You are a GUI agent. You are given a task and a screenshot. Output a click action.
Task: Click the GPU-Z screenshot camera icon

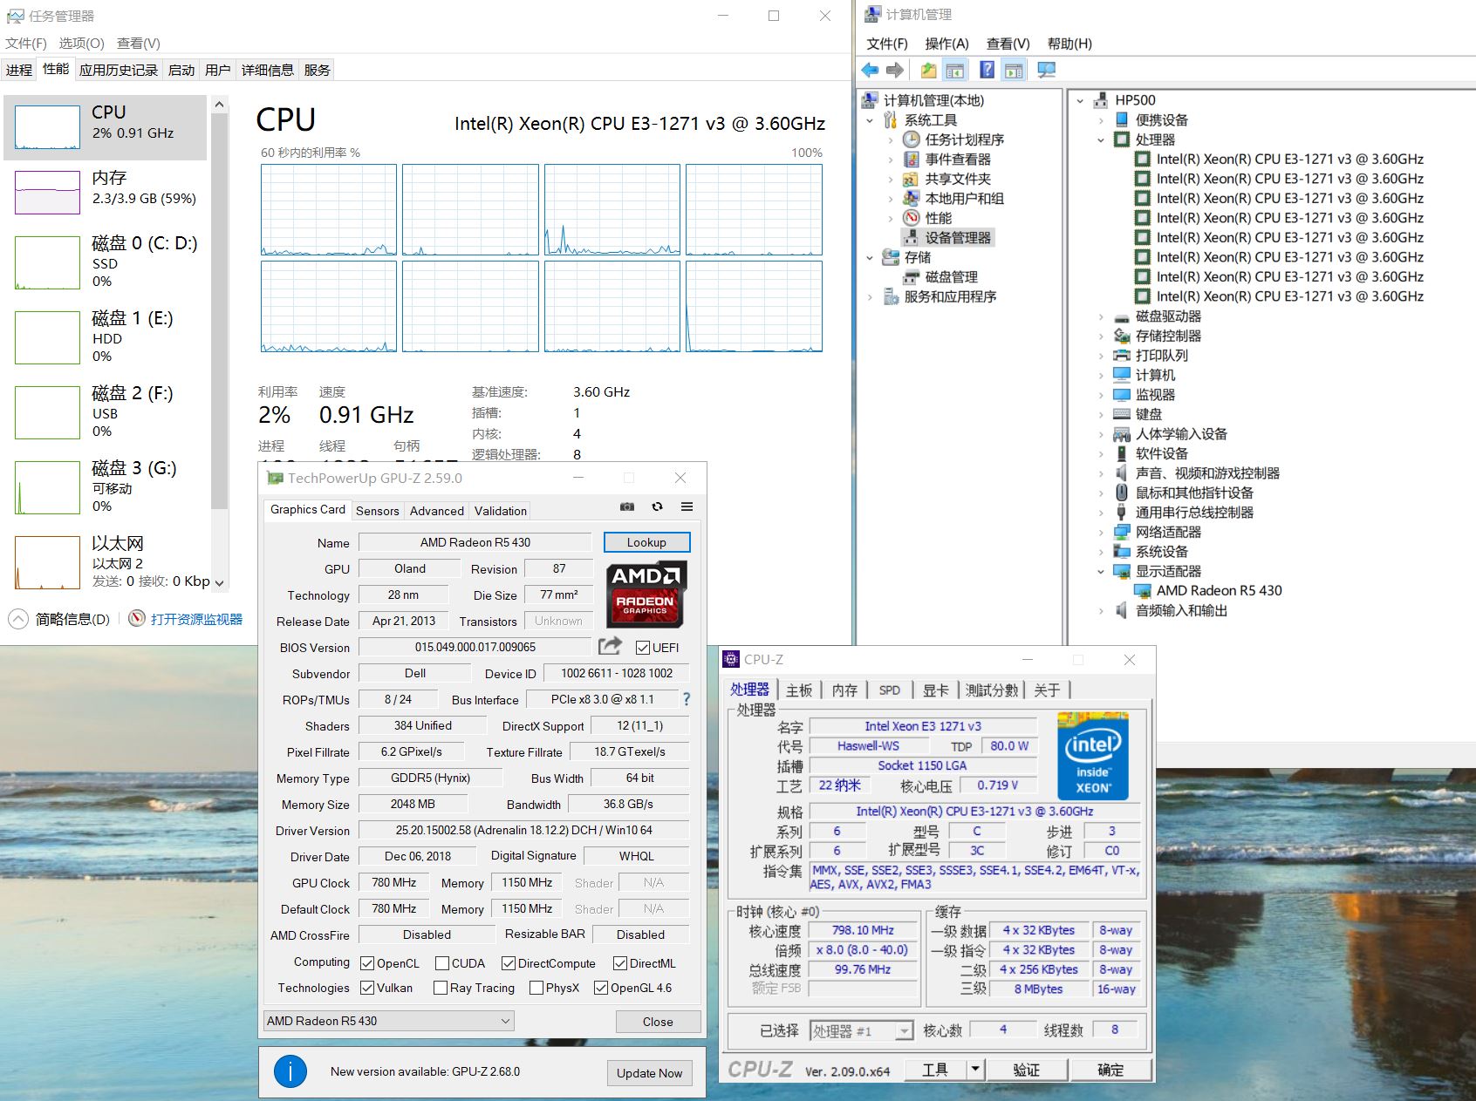pyautogui.click(x=626, y=506)
